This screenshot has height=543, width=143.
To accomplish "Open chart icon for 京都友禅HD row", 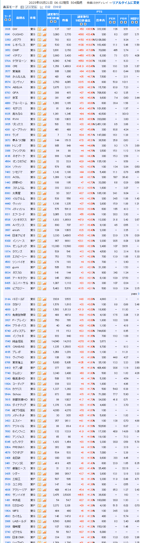I will pos(44,399).
